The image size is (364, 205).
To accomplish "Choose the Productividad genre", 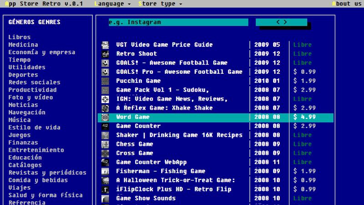I will [32, 90].
